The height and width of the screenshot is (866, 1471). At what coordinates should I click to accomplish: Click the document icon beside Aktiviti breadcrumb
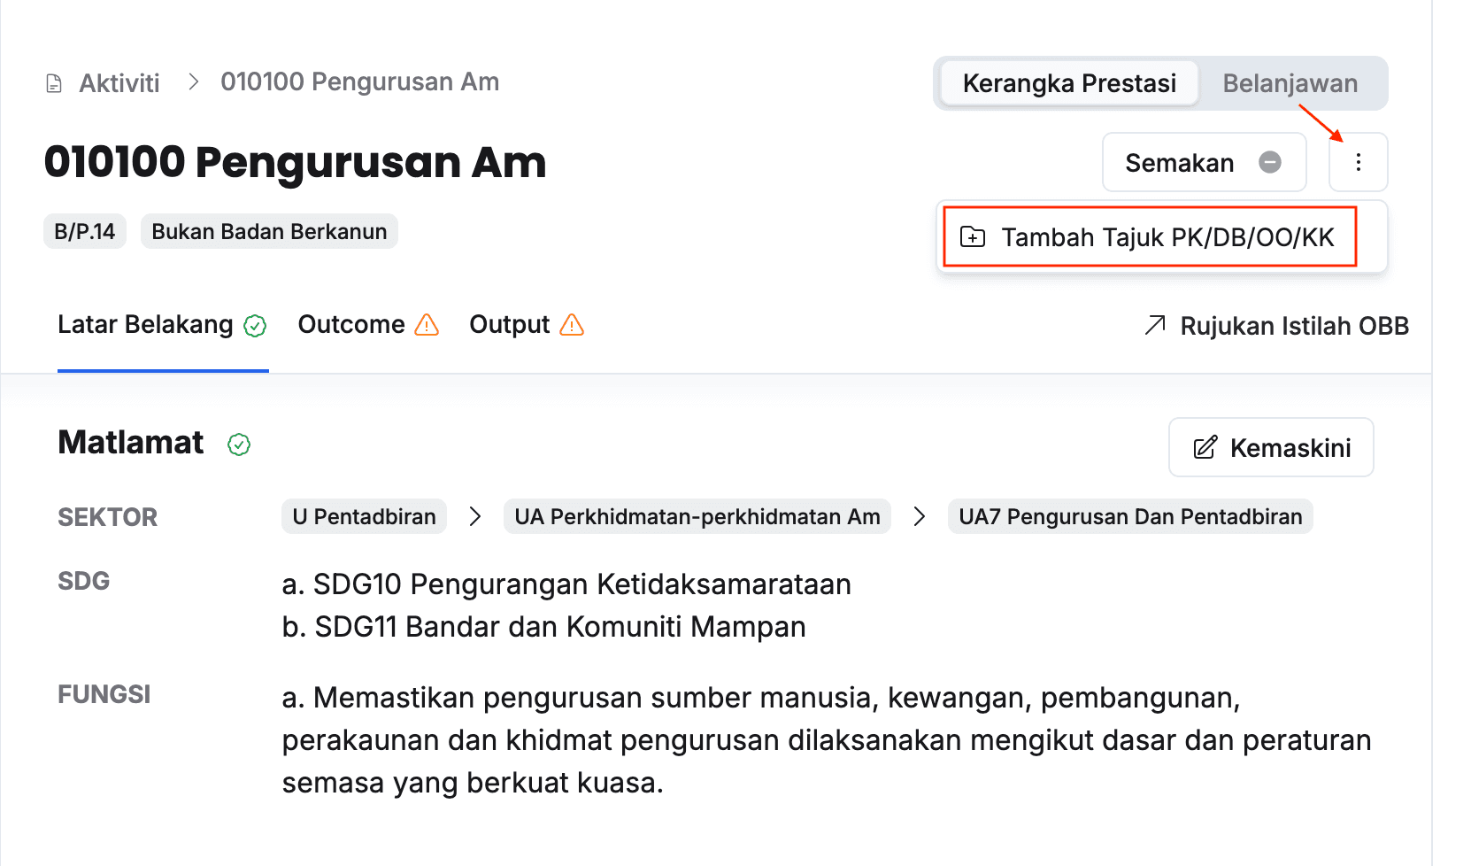(54, 83)
